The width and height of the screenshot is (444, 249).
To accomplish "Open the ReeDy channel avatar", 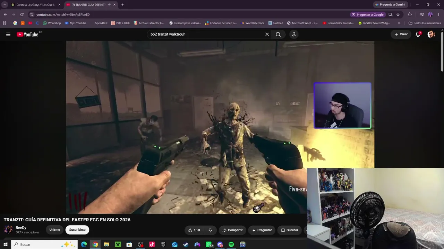I will (8, 230).
